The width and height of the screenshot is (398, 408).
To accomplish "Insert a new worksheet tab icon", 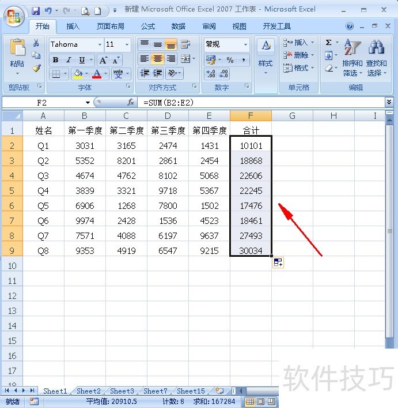I will pos(219,391).
